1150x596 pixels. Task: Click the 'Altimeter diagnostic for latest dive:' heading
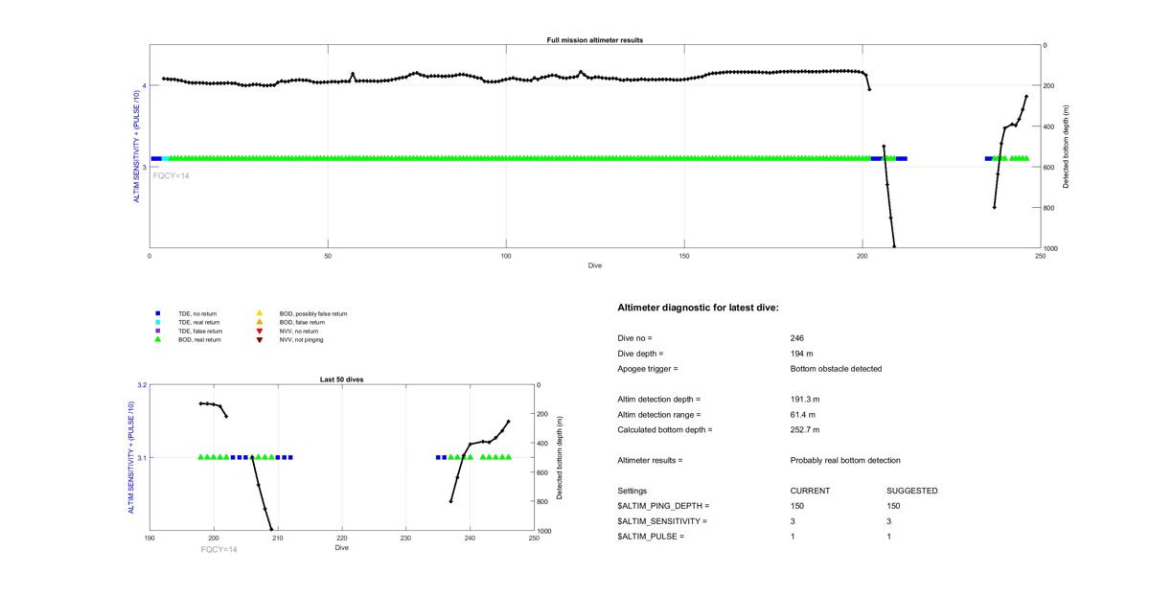(699, 308)
